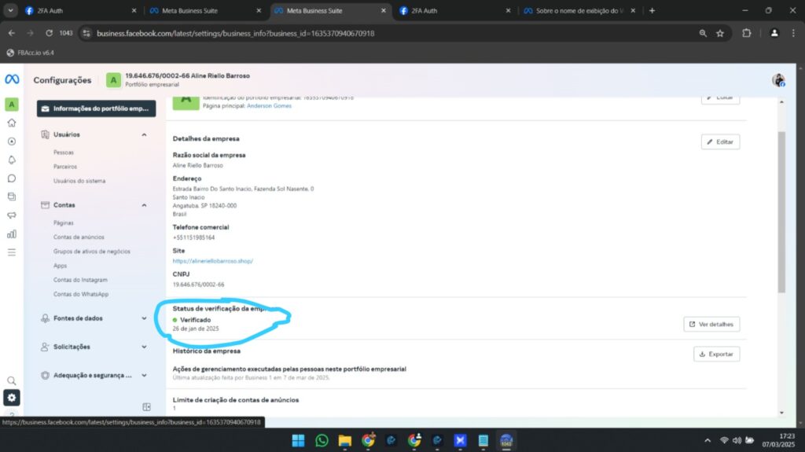Open the browser extensions puzzle icon

click(x=747, y=33)
